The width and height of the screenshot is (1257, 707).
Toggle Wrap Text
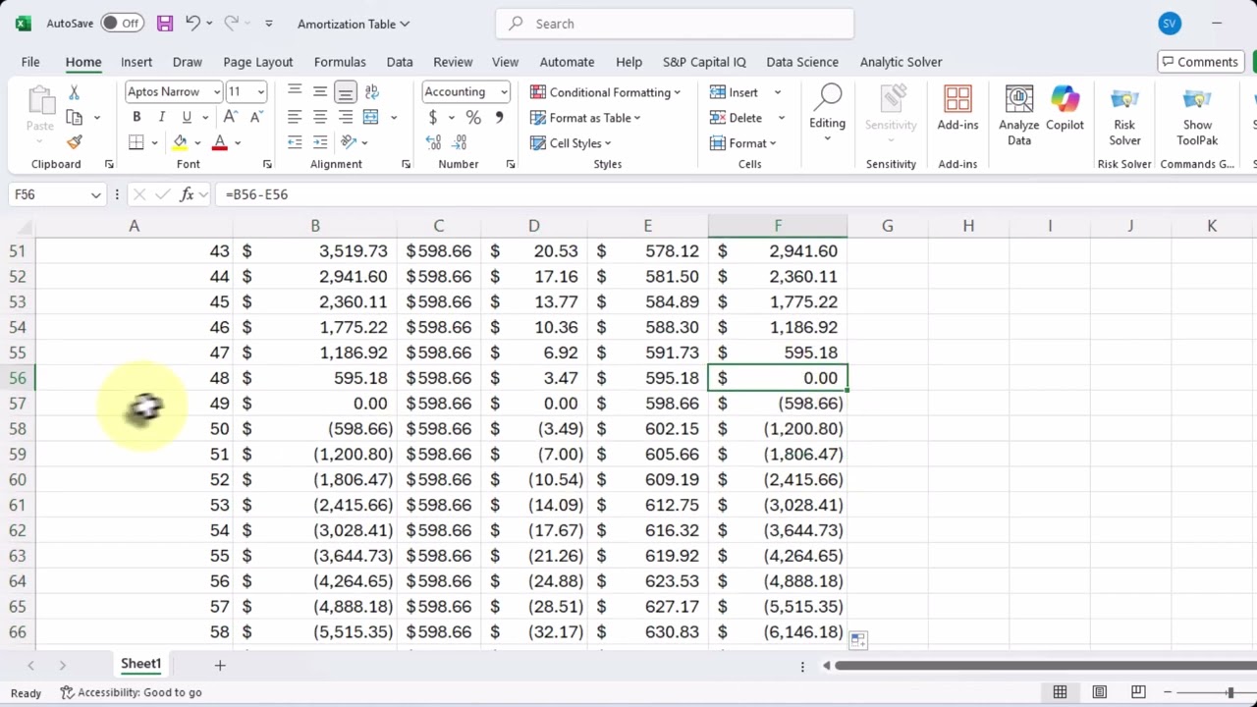(x=371, y=91)
